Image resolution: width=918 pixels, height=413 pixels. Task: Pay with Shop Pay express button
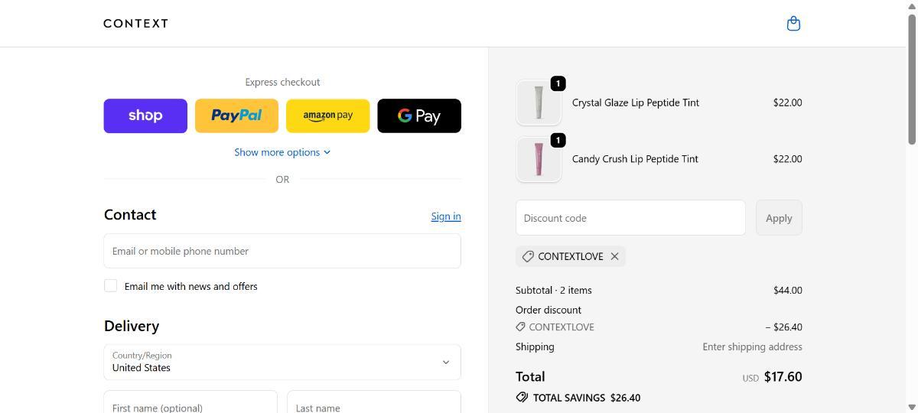click(x=145, y=115)
